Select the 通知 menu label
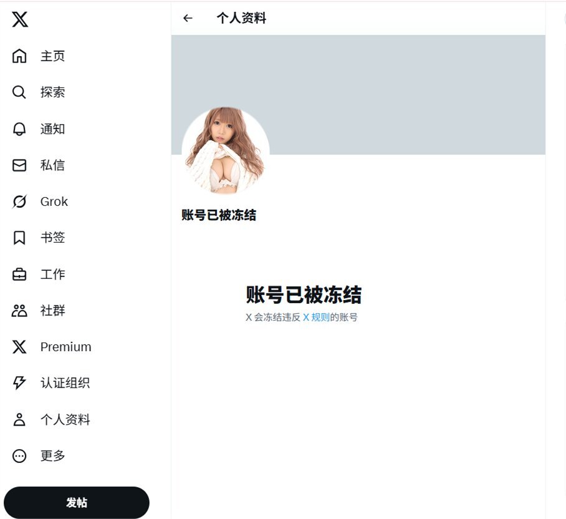Viewport: 566px width, 519px height. [53, 129]
